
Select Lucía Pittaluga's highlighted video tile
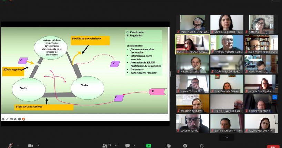click(x=192, y=44)
